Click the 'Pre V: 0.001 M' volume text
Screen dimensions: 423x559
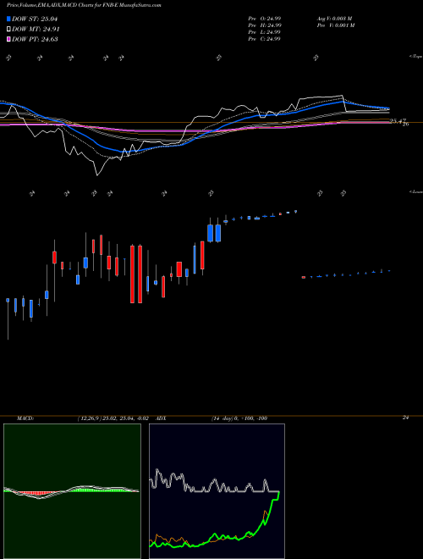(x=336, y=25)
